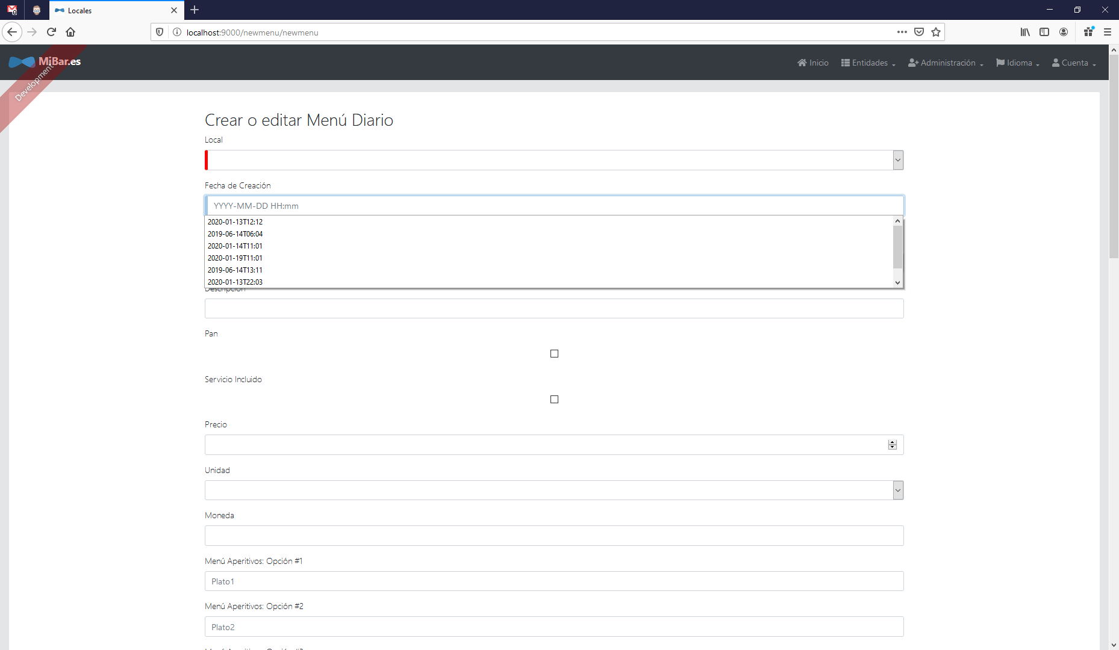This screenshot has width=1119, height=650.
Task: Select the Inicio home icon
Action: (803, 63)
